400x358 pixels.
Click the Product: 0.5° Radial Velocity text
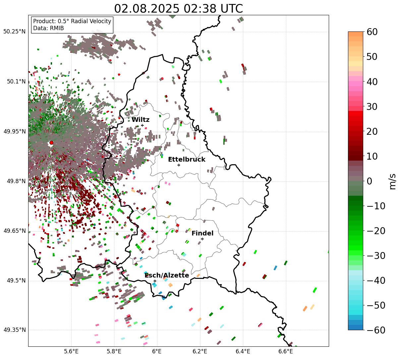[x=72, y=21]
